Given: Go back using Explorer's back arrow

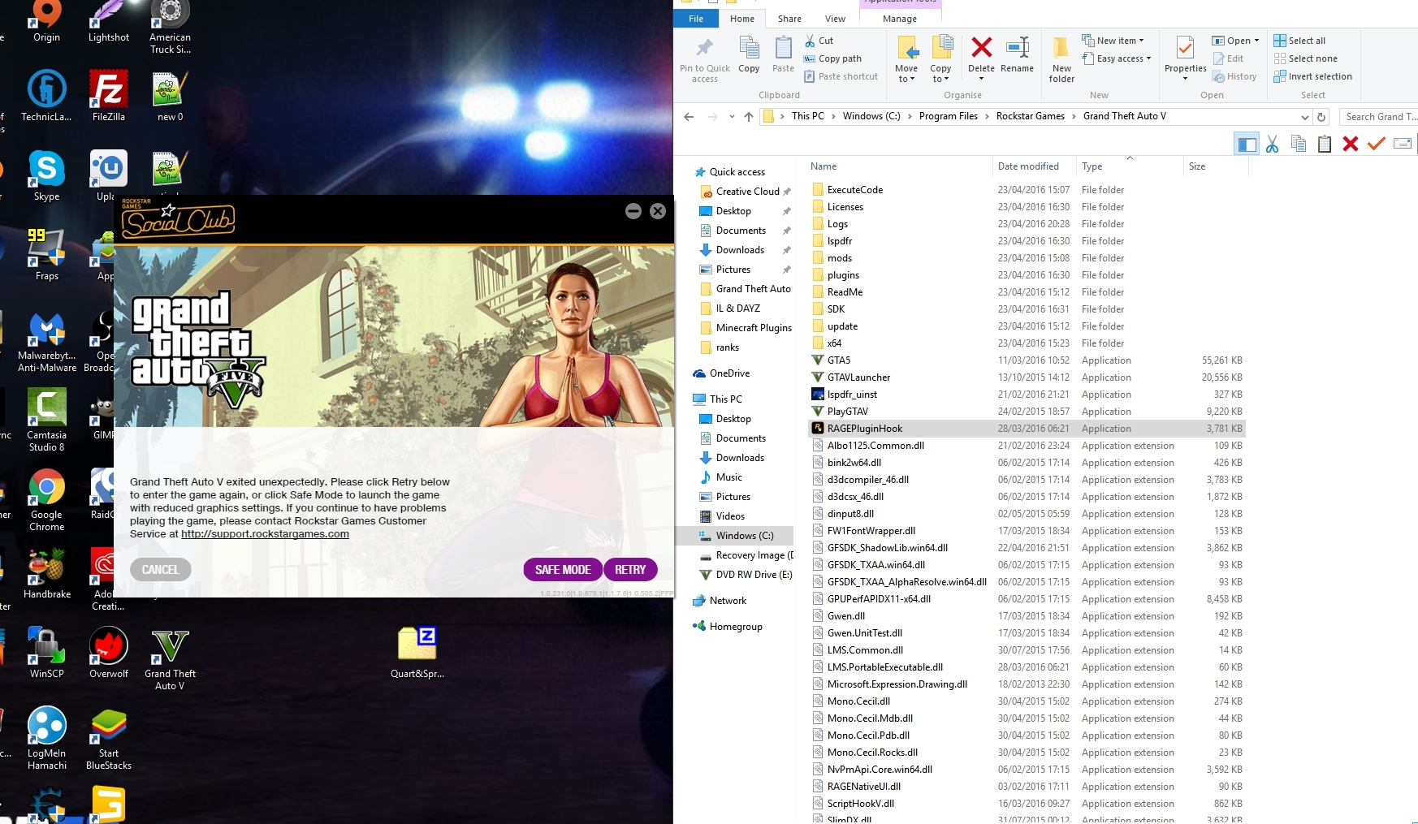Looking at the screenshot, I should (689, 117).
